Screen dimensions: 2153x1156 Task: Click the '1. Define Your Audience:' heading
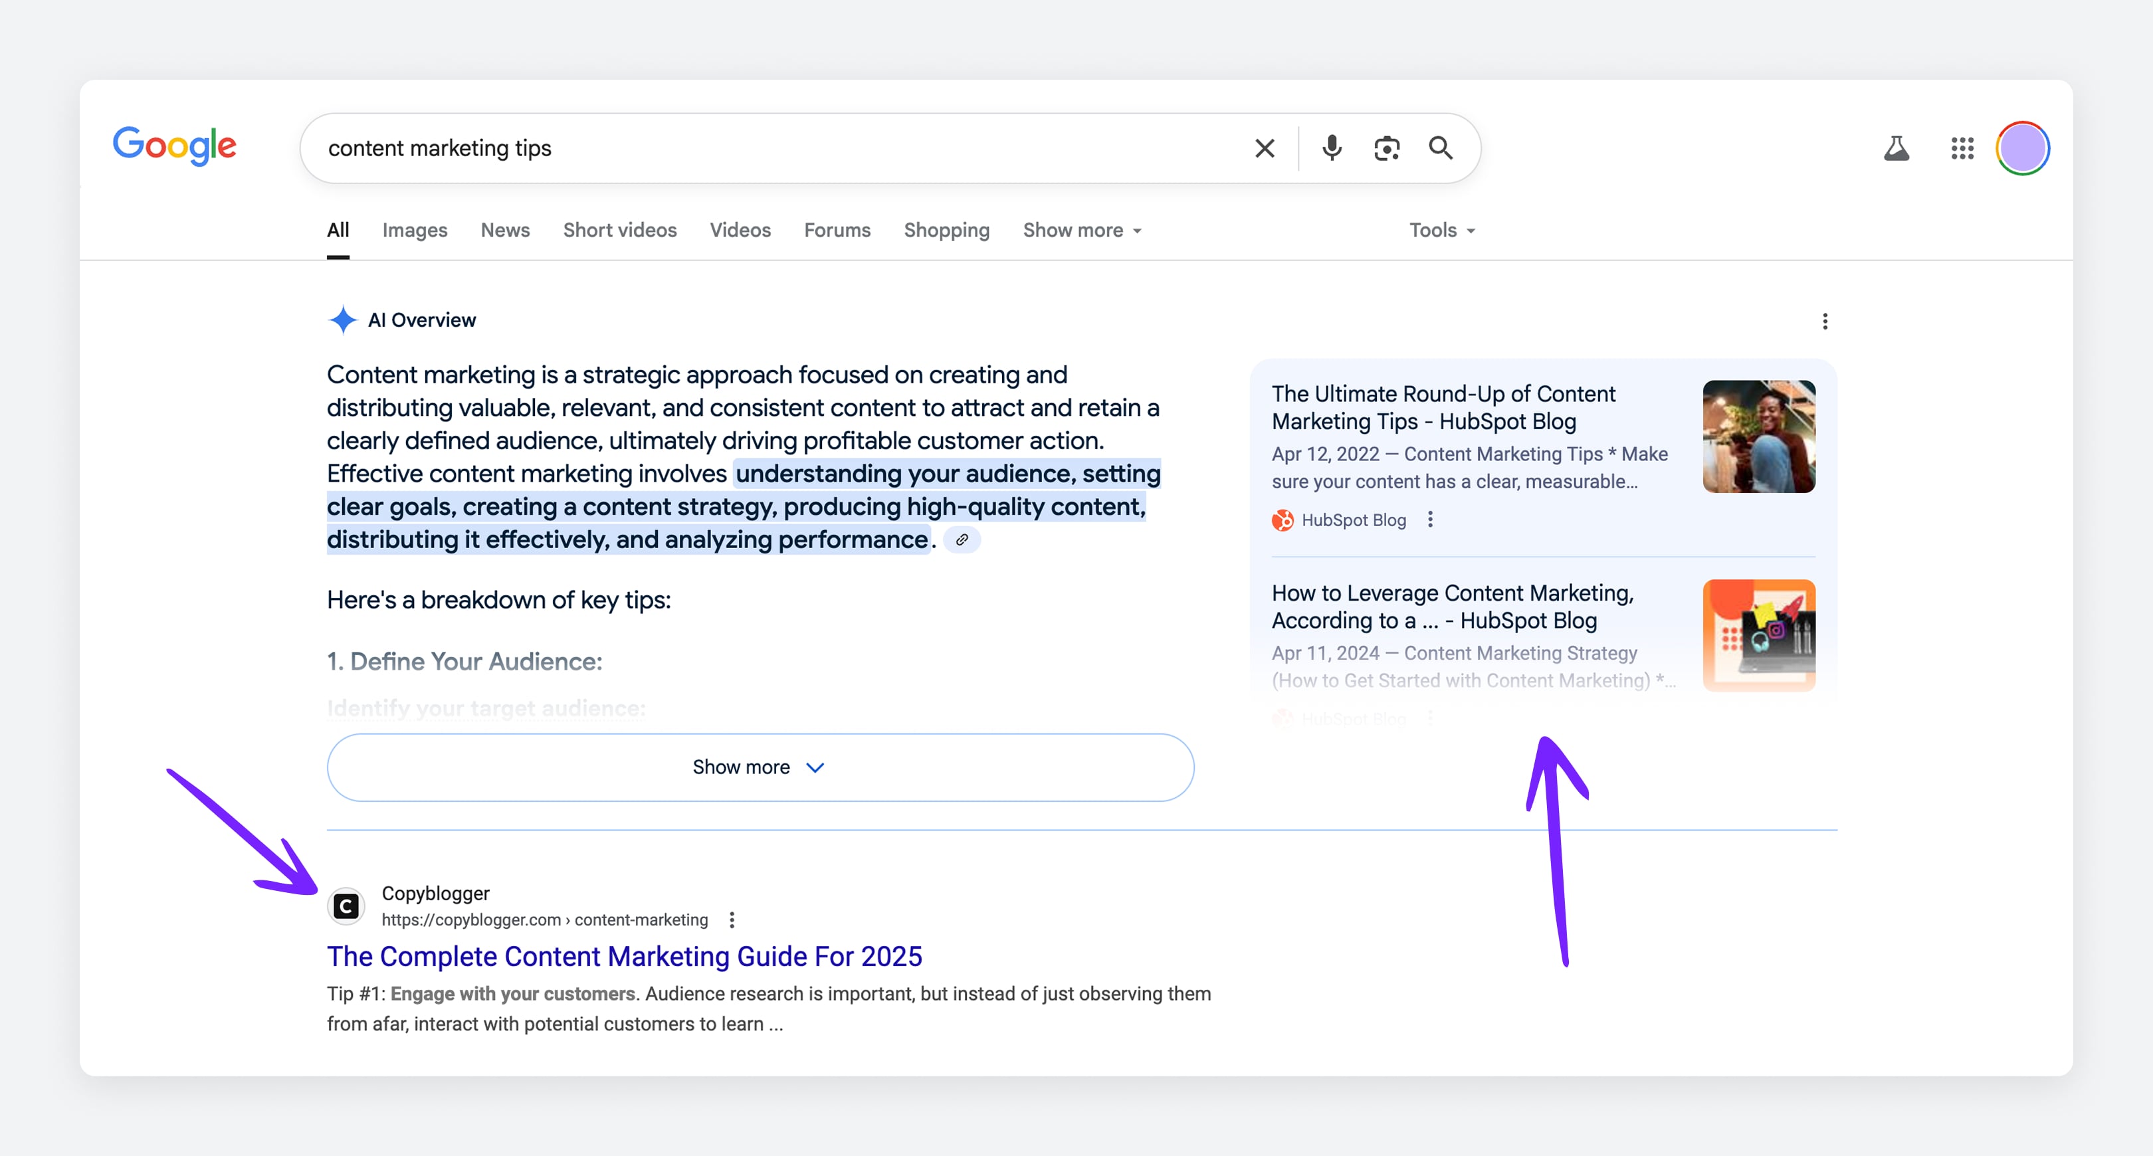[464, 662]
